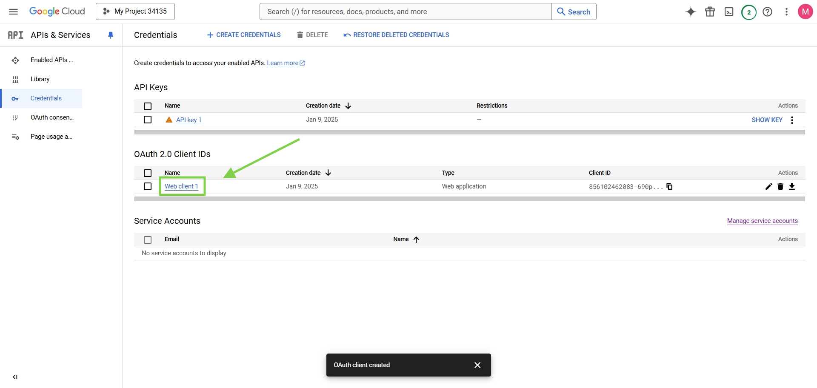Open OAuth consent screen sidebar item
This screenshot has width=817, height=388.
tap(52, 117)
